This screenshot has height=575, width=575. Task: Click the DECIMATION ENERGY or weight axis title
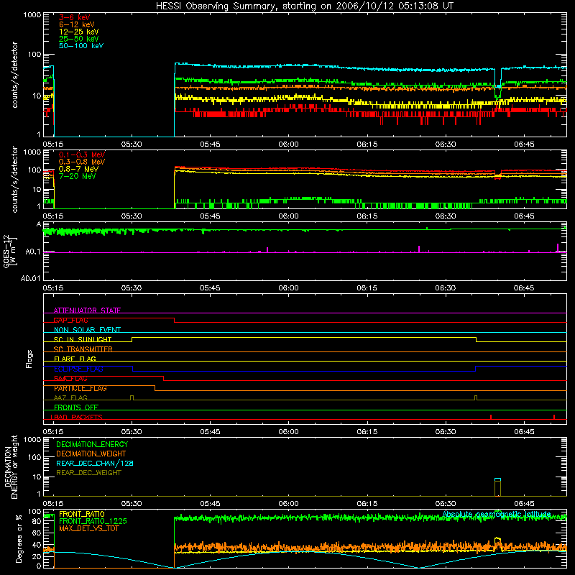pyautogui.click(x=11, y=467)
